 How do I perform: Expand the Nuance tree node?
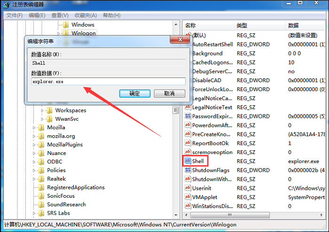click(34, 154)
